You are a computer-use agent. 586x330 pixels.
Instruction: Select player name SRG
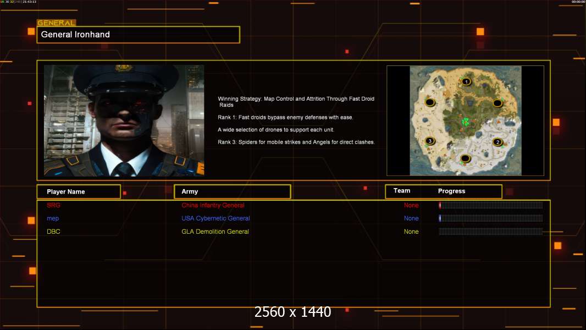point(53,205)
